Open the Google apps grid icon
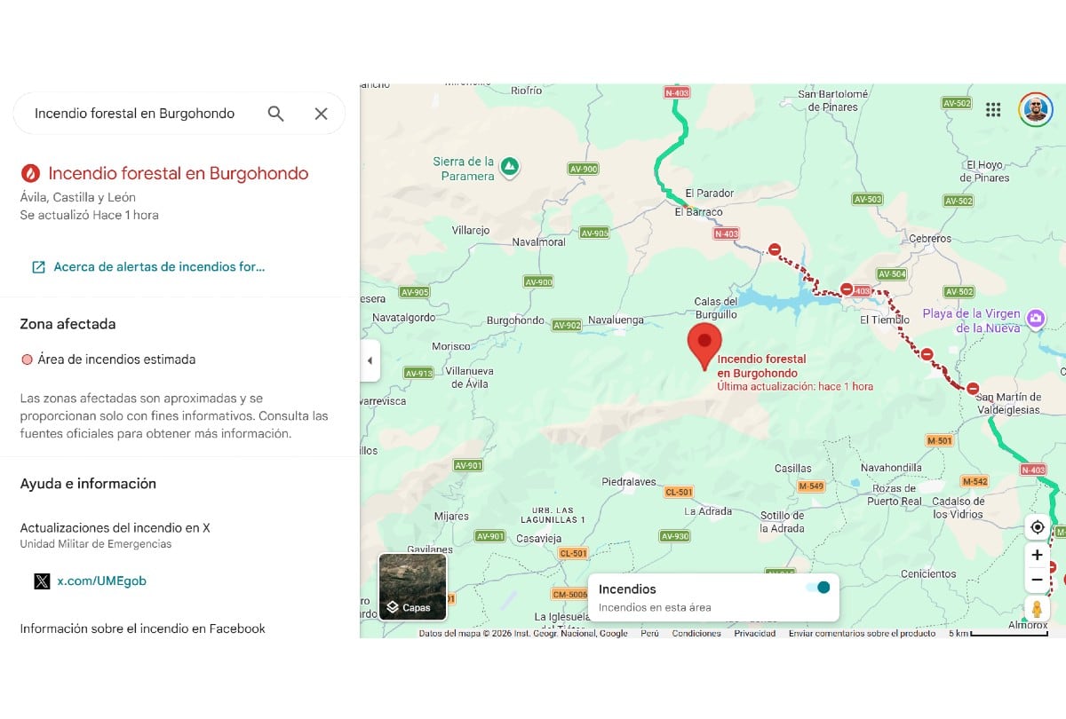Viewport: 1066px width, 719px height. 993,109
